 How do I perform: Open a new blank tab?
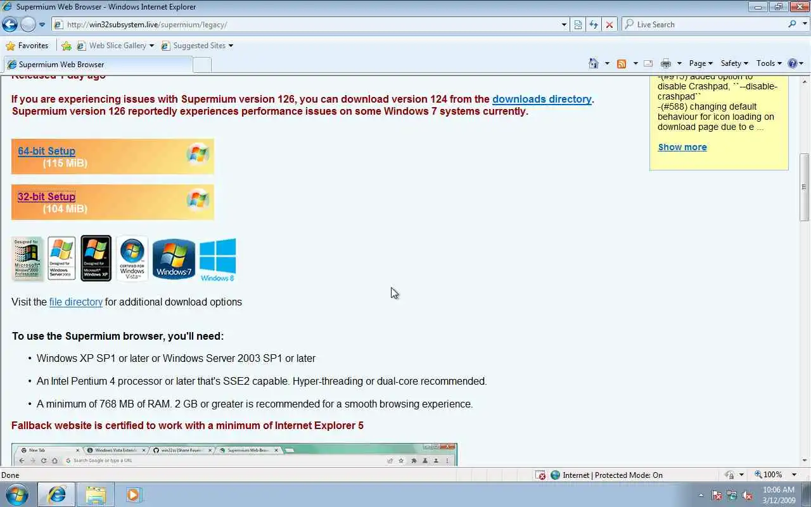[x=201, y=65]
